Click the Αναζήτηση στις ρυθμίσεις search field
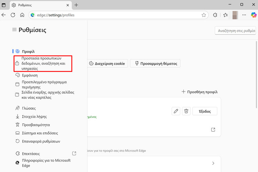258x172 pixels. click(235, 31)
